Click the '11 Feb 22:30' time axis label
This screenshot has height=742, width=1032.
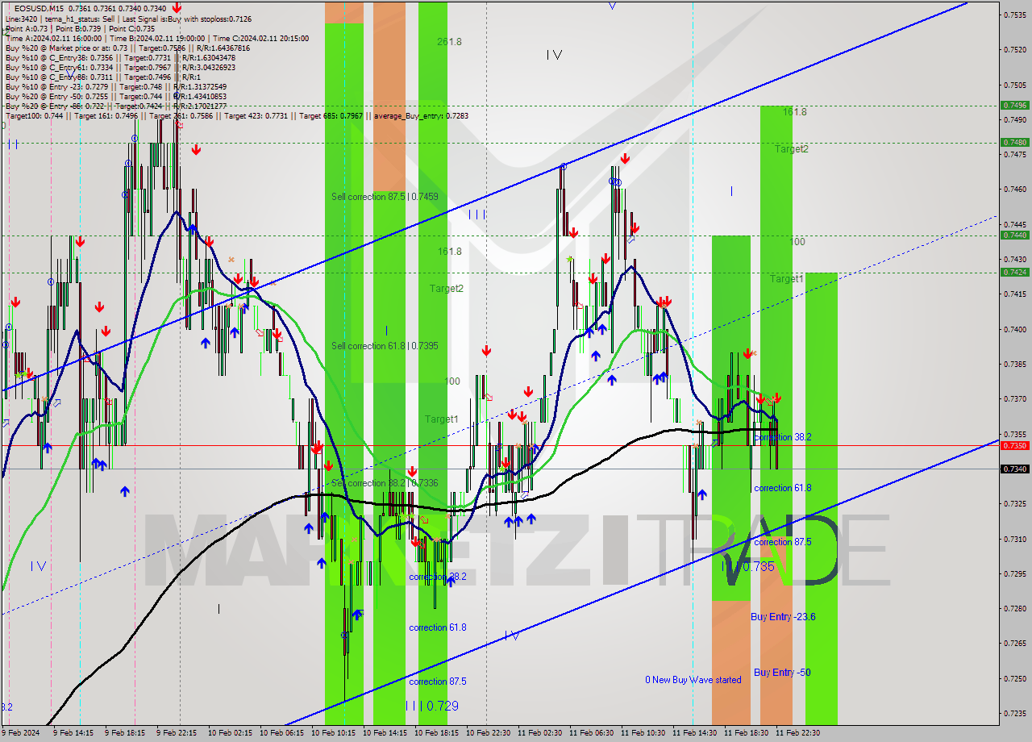tap(799, 733)
